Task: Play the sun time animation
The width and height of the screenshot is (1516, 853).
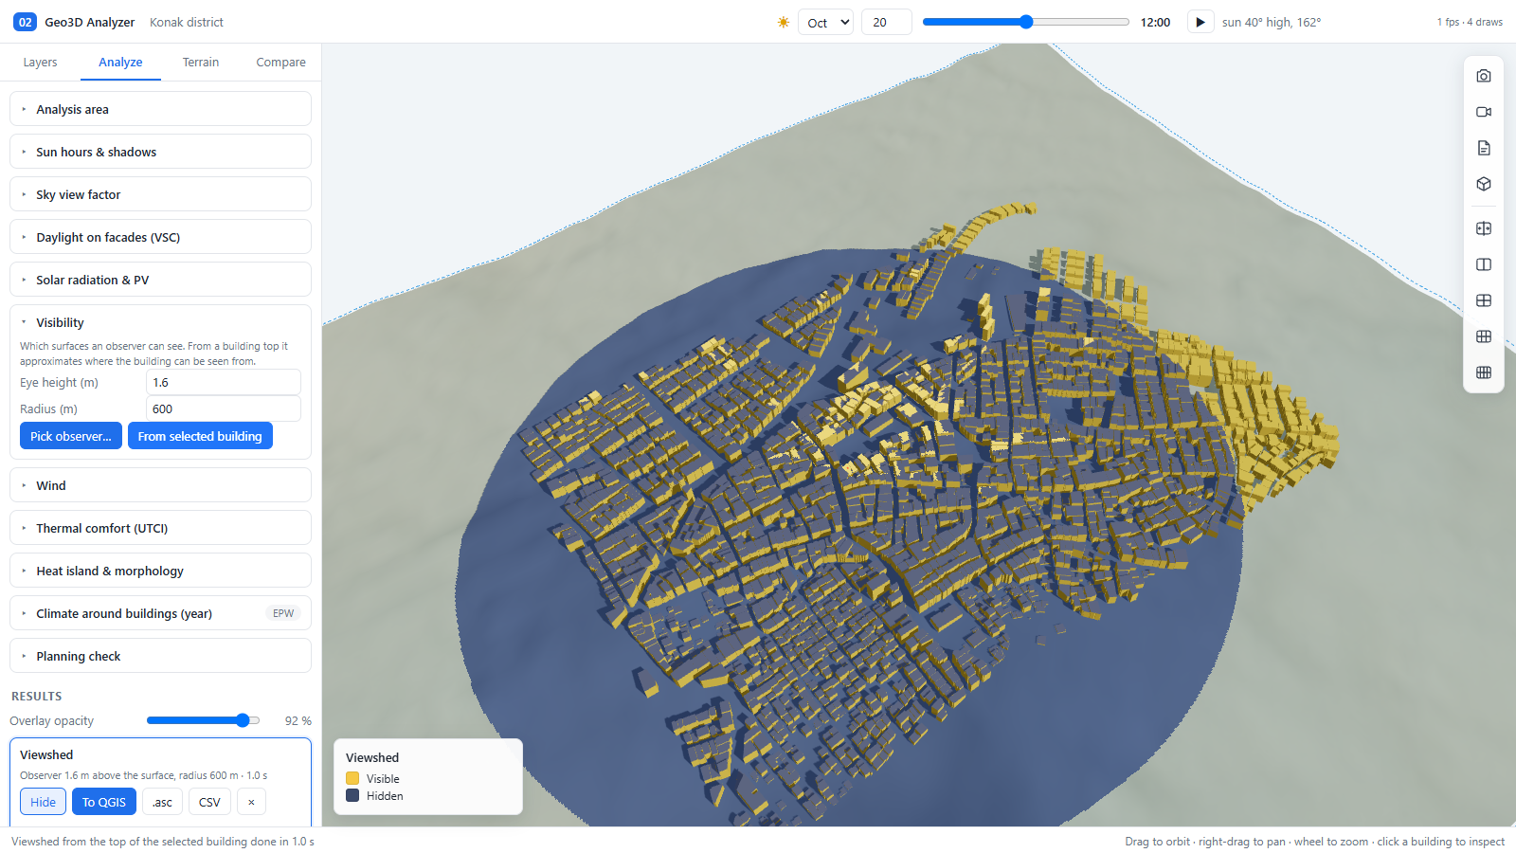Action: [x=1200, y=22]
